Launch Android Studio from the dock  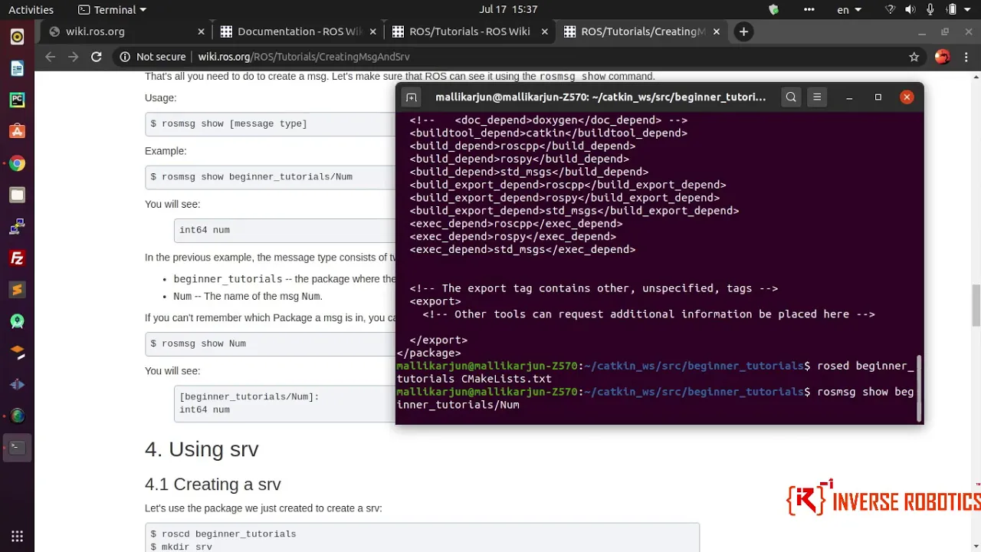click(x=17, y=321)
